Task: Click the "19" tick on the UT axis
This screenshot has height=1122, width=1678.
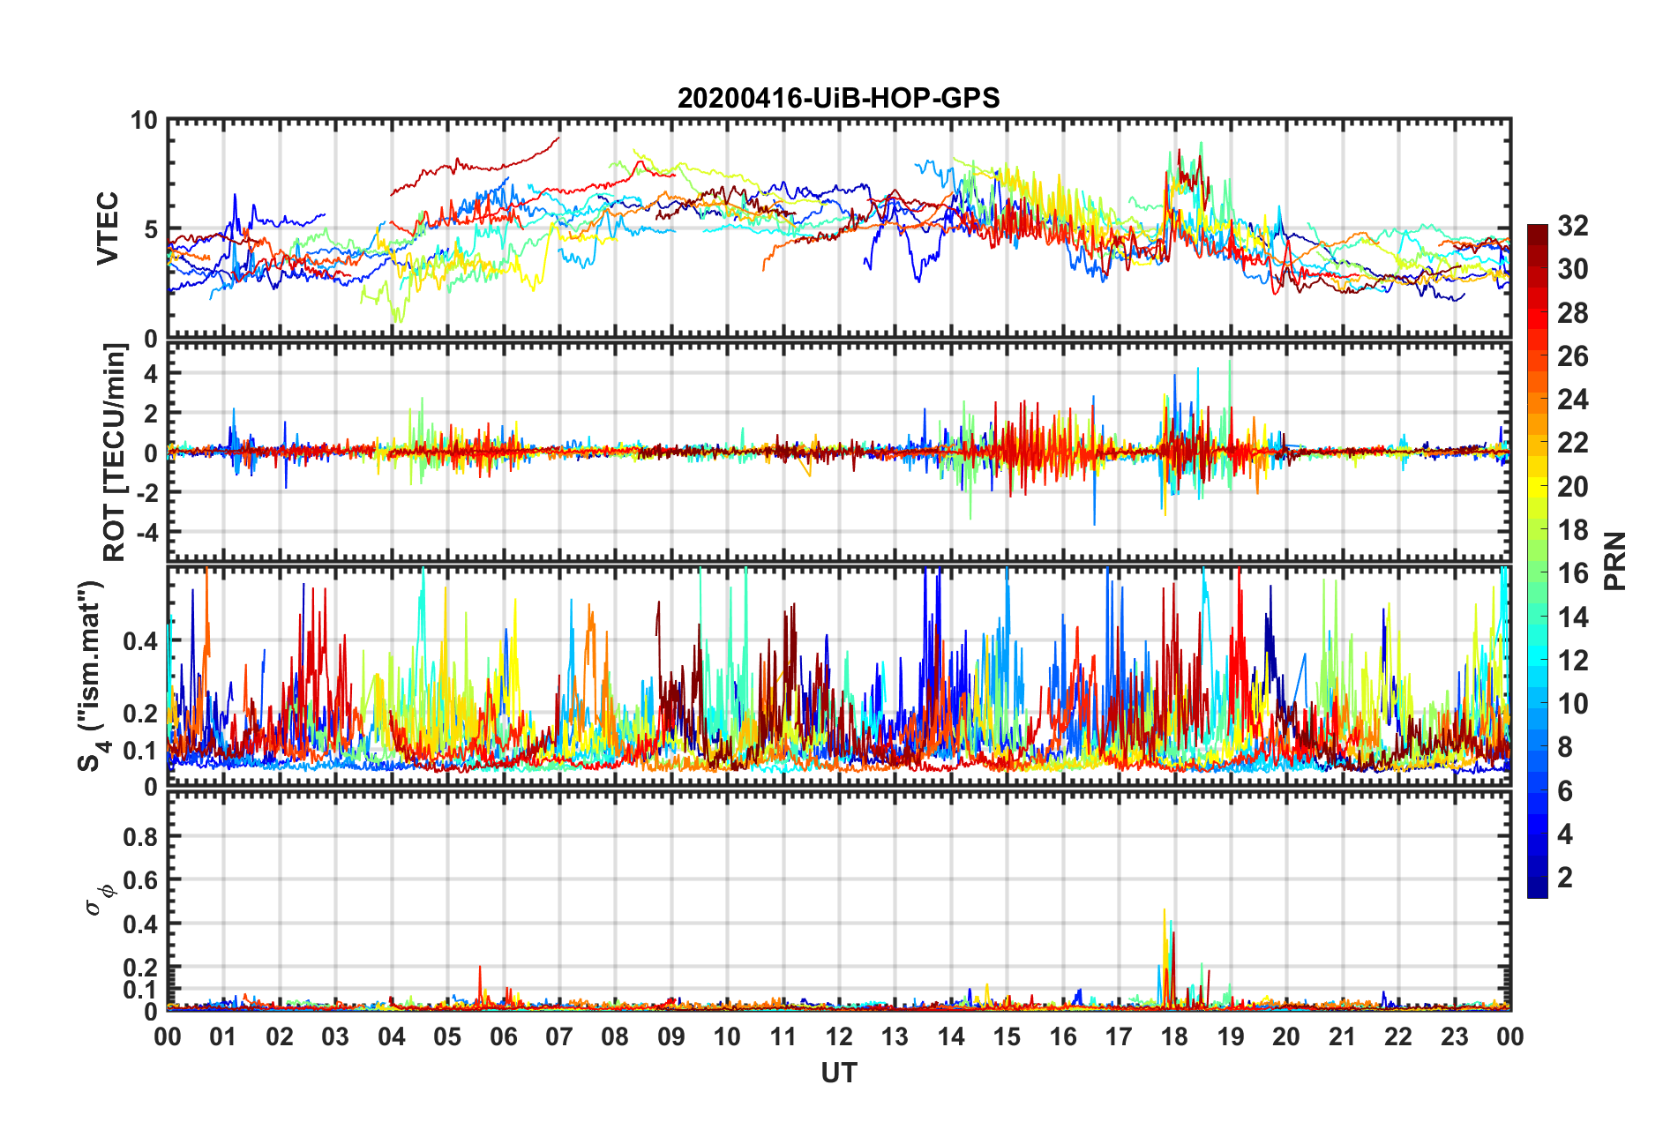Action: click(1231, 1036)
